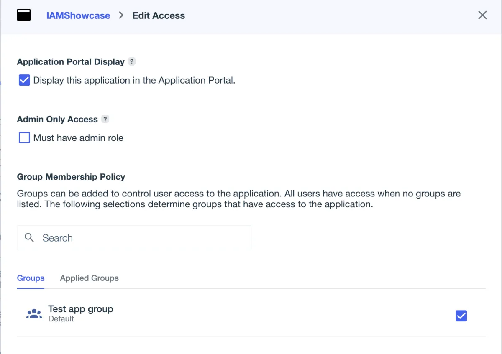Focus the group Search field
The width and height of the screenshot is (502, 354).
point(142,238)
